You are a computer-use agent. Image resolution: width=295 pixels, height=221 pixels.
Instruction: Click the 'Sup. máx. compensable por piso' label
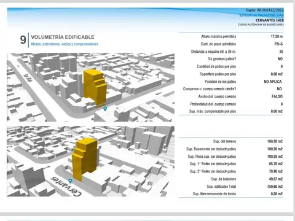coord(213,111)
